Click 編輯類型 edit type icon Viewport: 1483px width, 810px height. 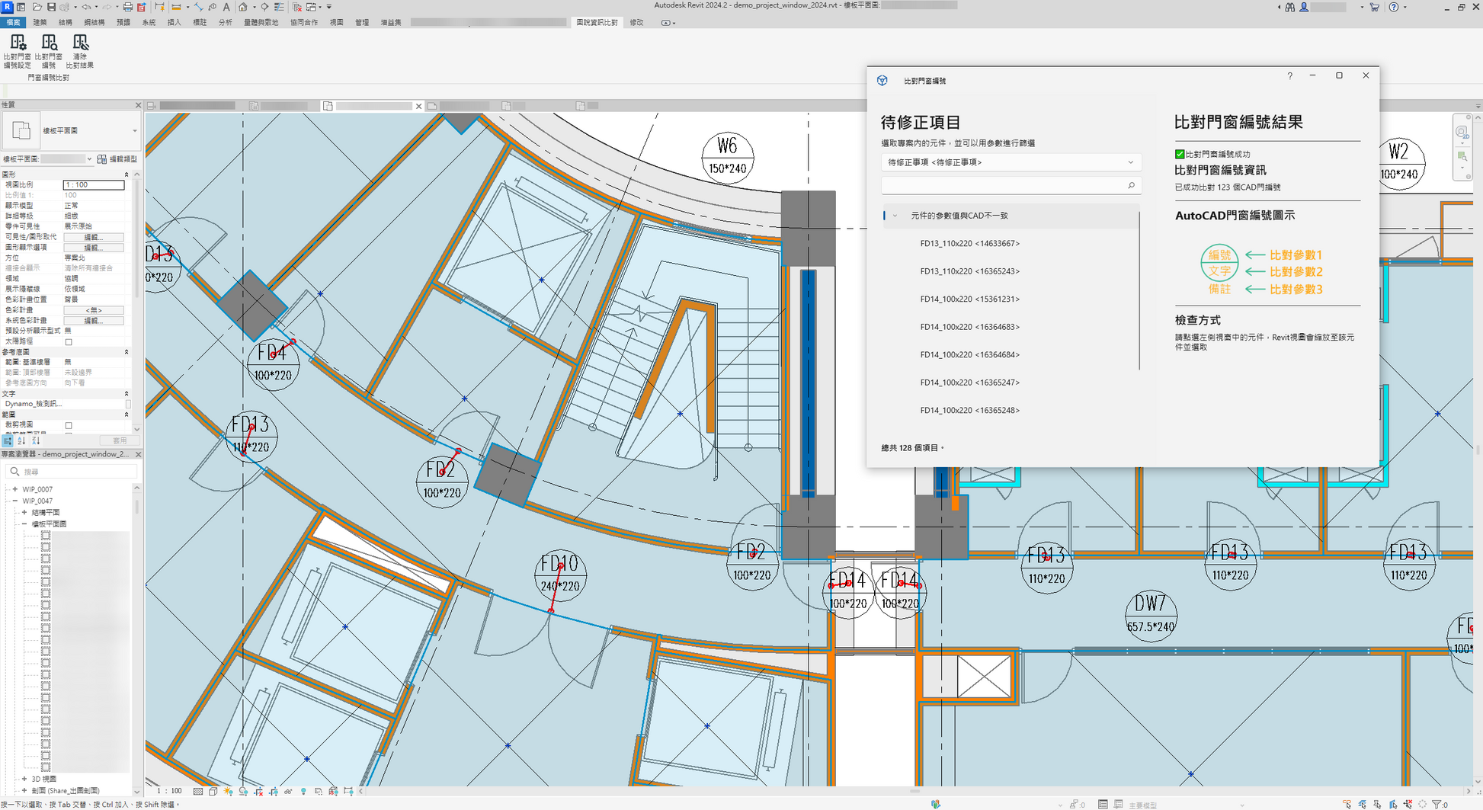pyautogui.click(x=102, y=159)
